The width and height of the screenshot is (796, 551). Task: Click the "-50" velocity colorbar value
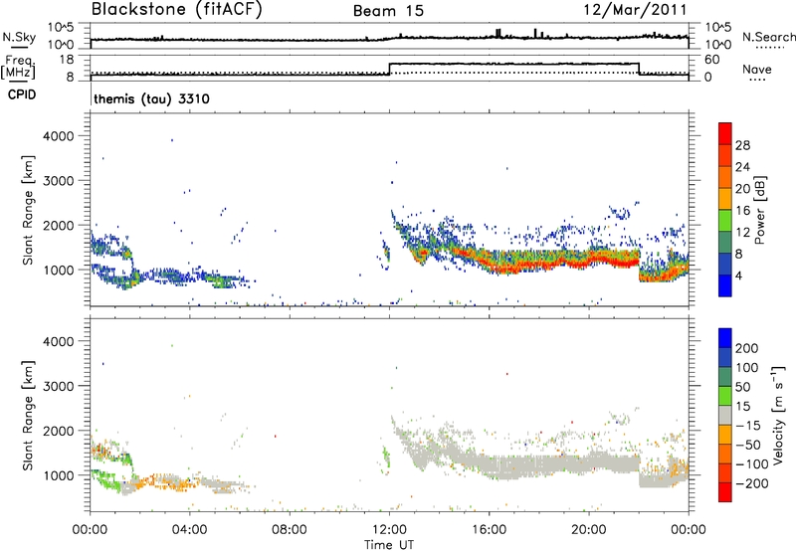coord(749,445)
